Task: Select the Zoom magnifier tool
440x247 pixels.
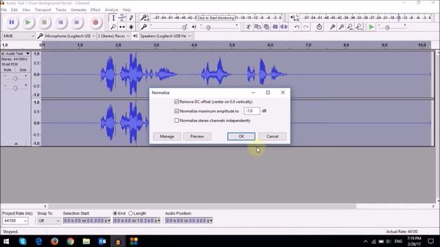Action: tap(113, 27)
